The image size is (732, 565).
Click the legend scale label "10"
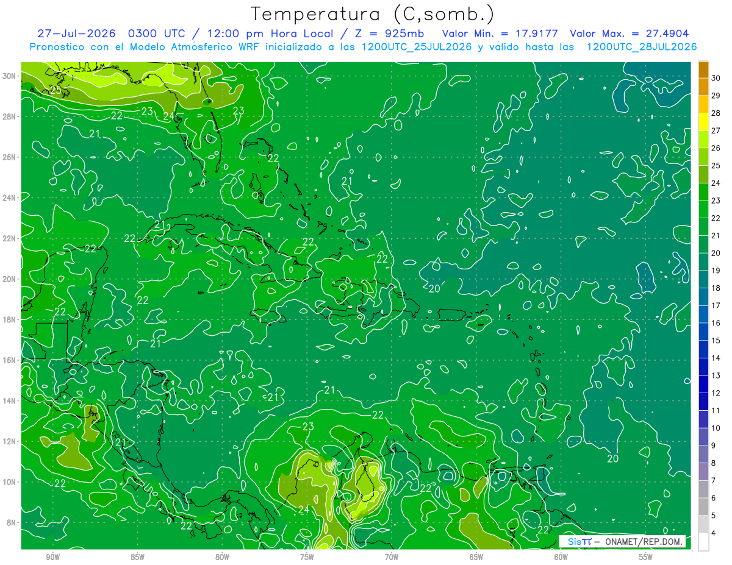[x=716, y=428]
